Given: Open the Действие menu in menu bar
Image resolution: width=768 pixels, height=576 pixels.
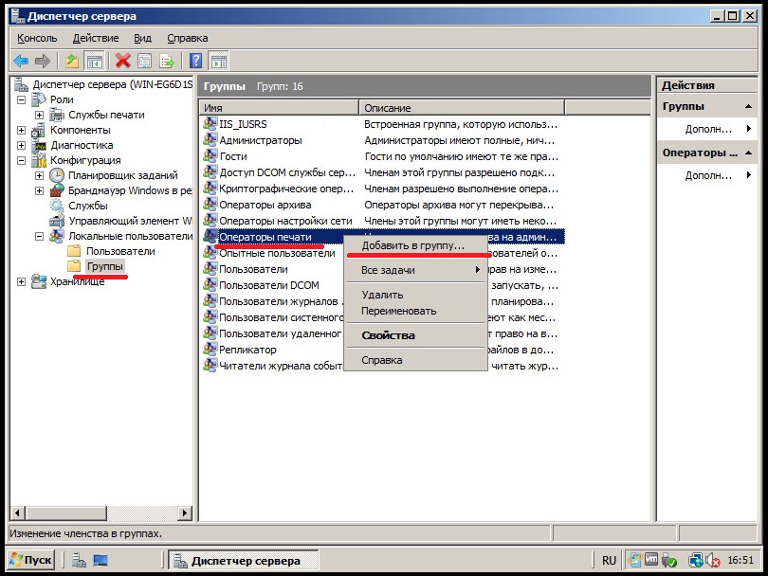Looking at the screenshot, I should 95,38.
